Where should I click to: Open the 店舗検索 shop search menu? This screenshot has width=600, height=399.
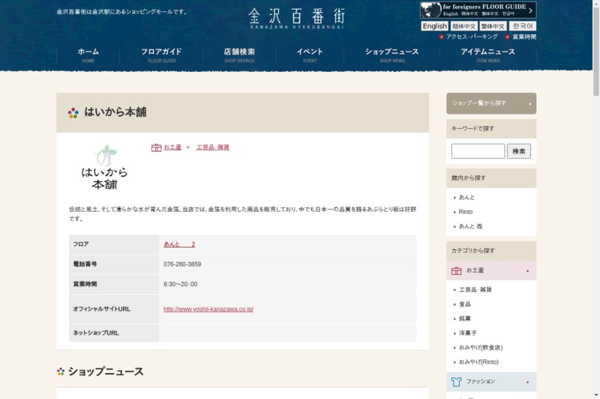(x=239, y=55)
